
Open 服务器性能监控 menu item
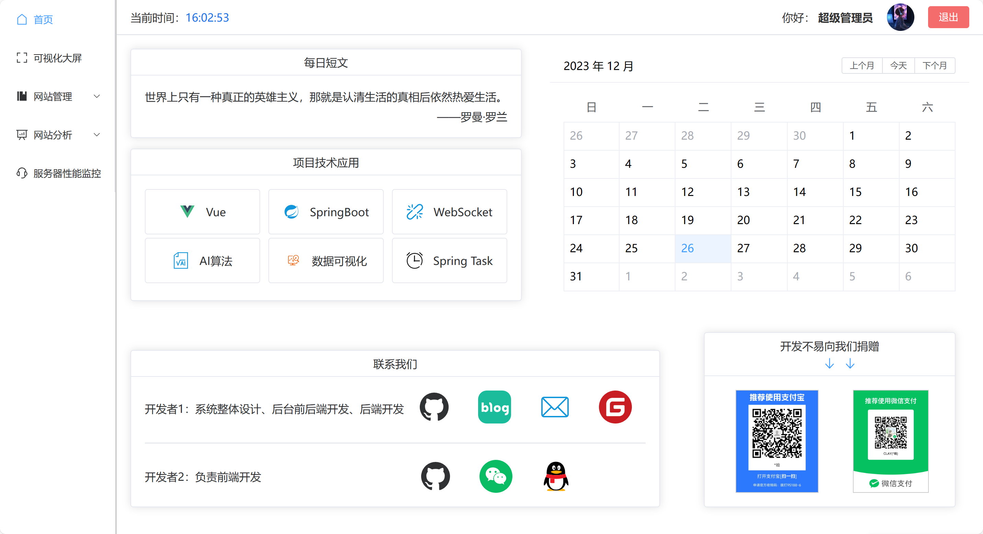click(x=67, y=174)
